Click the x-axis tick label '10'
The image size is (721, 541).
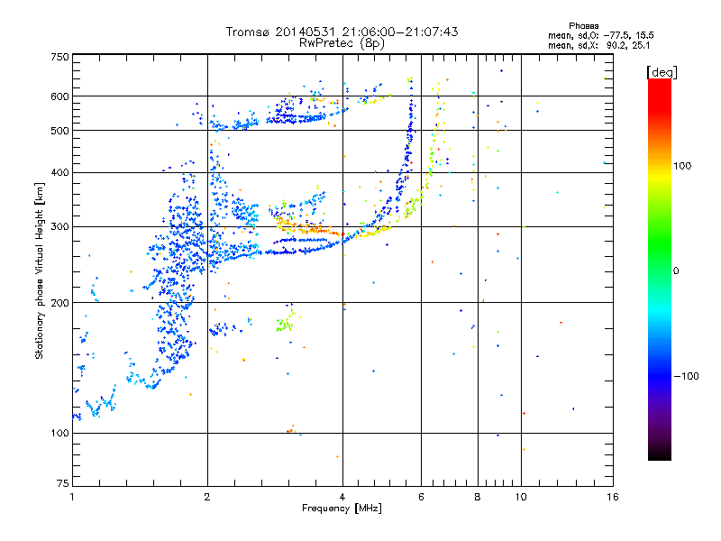(x=521, y=497)
